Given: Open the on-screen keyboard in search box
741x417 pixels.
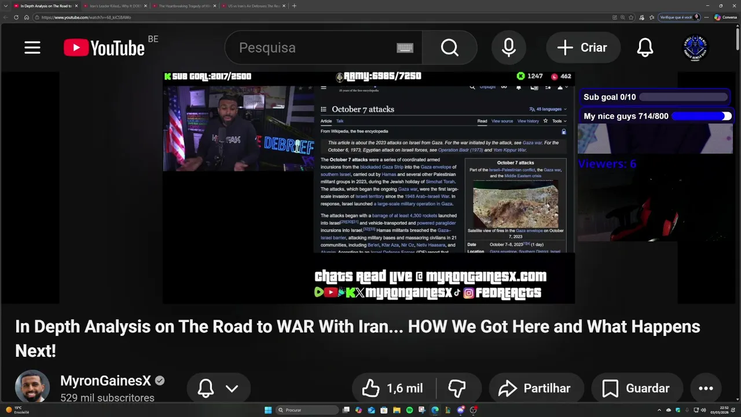Looking at the screenshot, I should (x=405, y=47).
